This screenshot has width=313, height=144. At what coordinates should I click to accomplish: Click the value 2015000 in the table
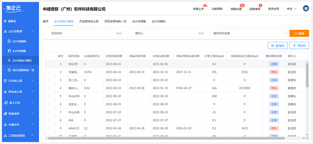[244, 88]
